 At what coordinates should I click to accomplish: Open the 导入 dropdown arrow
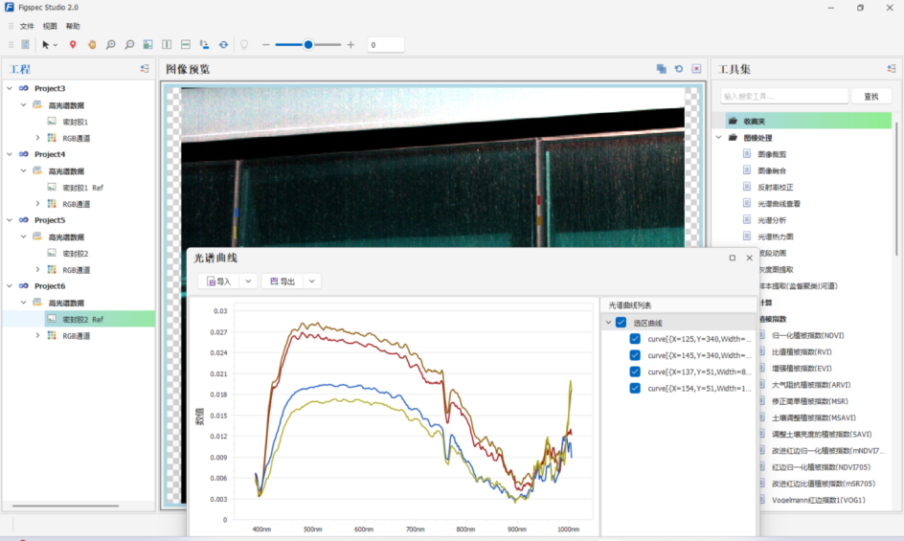tap(248, 282)
